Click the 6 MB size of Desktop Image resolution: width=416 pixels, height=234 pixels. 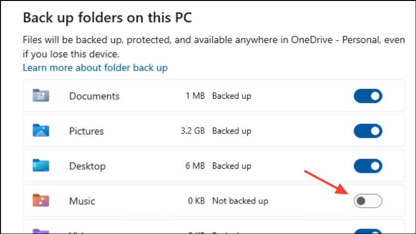point(195,166)
